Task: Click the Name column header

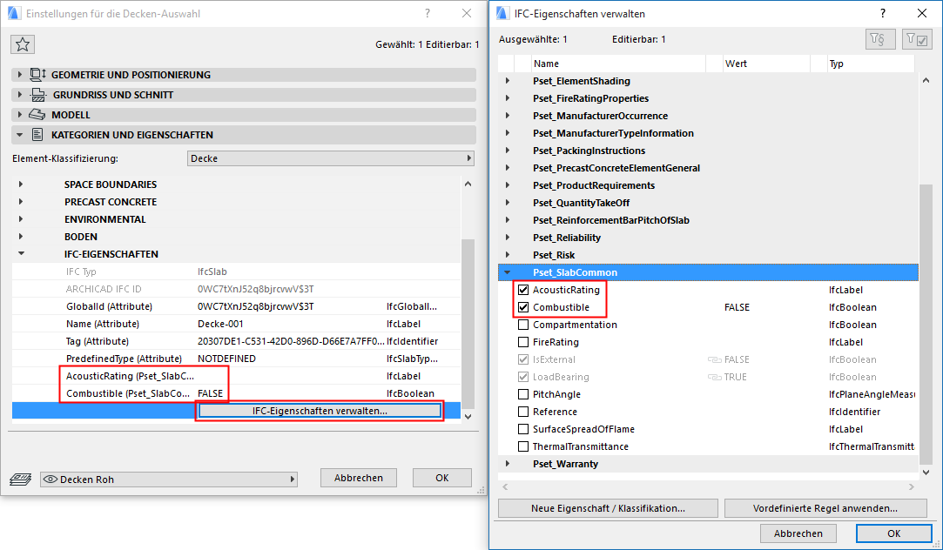Action: pyautogui.click(x=619, y=64)
